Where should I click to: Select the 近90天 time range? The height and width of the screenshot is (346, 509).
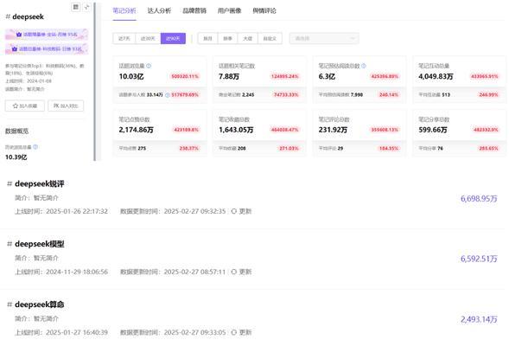173,38
